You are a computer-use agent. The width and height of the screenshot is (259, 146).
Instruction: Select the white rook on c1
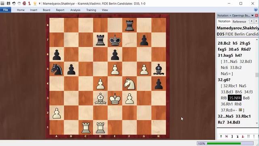[86, 128]
